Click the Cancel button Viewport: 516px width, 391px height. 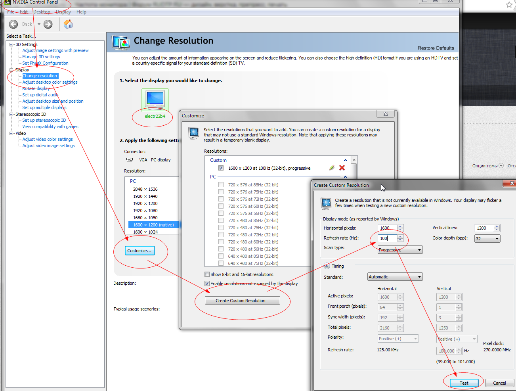[499, 383]
